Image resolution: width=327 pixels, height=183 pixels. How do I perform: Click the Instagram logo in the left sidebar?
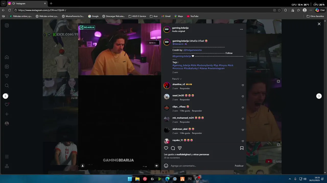pyautogui.click(x=7, y=25)
